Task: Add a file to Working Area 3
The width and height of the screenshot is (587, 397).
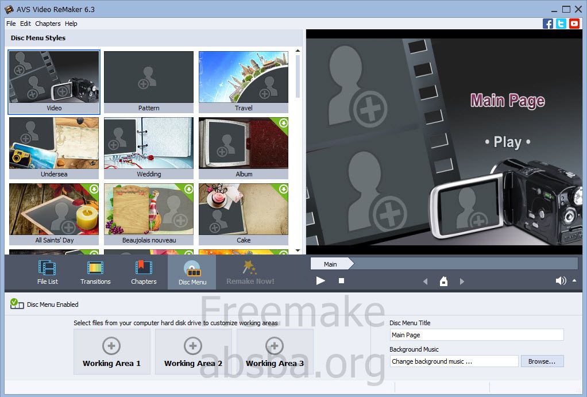Action: coord(275,352)
